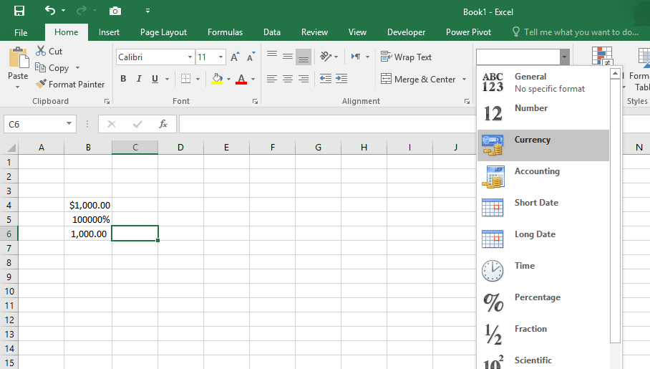Switch to the Page Layout tab
The height and width of the screenshot is (369, 650).
[x=163, y=32]
